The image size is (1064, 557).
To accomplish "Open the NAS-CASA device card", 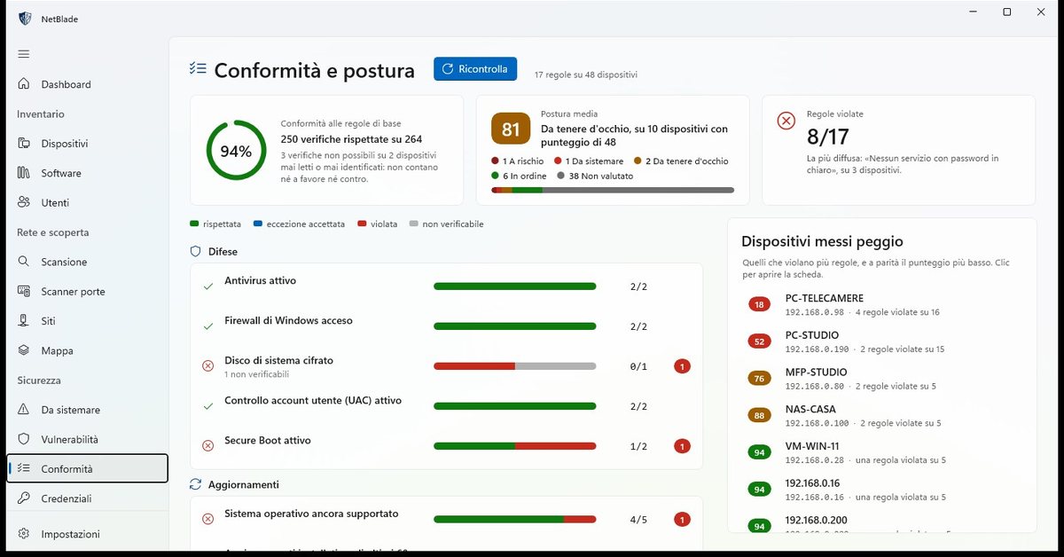I will (x=881, y=416).
